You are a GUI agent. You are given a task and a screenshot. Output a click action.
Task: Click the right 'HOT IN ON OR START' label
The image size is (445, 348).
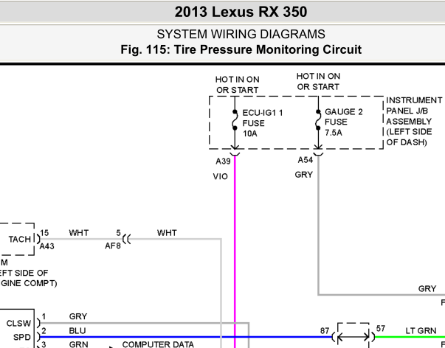coord(318,81)
